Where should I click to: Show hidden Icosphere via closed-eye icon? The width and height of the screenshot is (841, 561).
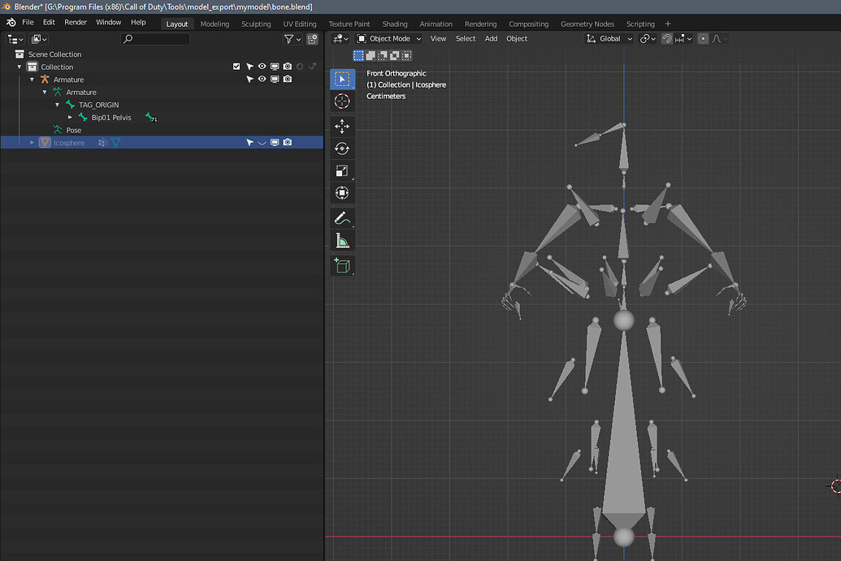click(x=262, y=143)
